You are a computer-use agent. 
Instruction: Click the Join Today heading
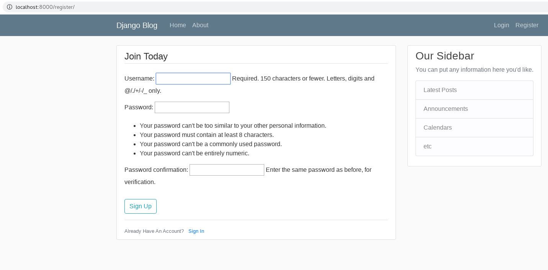coord(146,56)
